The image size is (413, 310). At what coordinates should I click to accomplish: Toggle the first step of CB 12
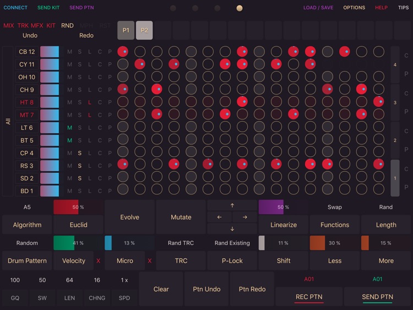tap(123, 52)
